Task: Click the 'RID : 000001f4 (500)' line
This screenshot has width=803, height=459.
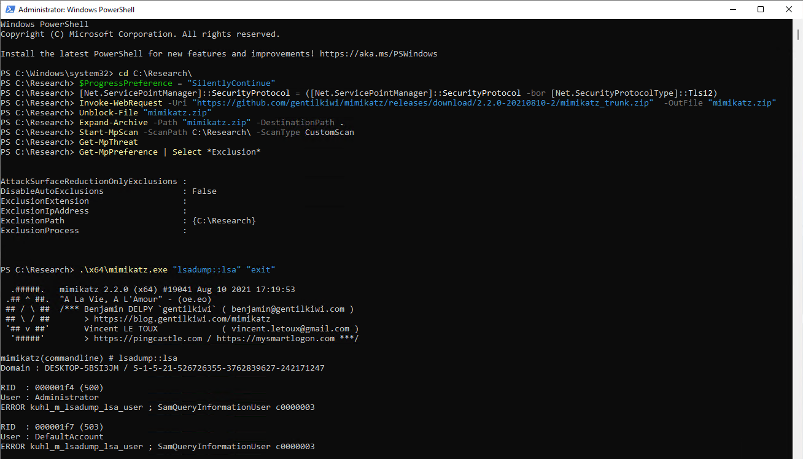Action: click(52, 388)
